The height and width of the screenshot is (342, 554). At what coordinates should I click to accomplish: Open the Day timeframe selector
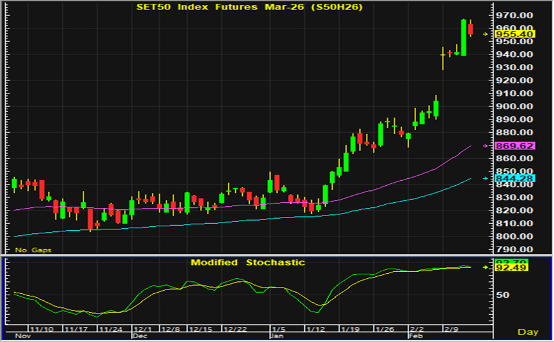click(x=528, y=332)
